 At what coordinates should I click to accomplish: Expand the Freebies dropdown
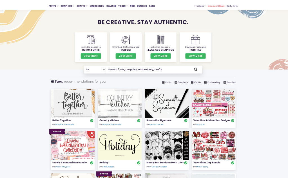tap(200, 6)
